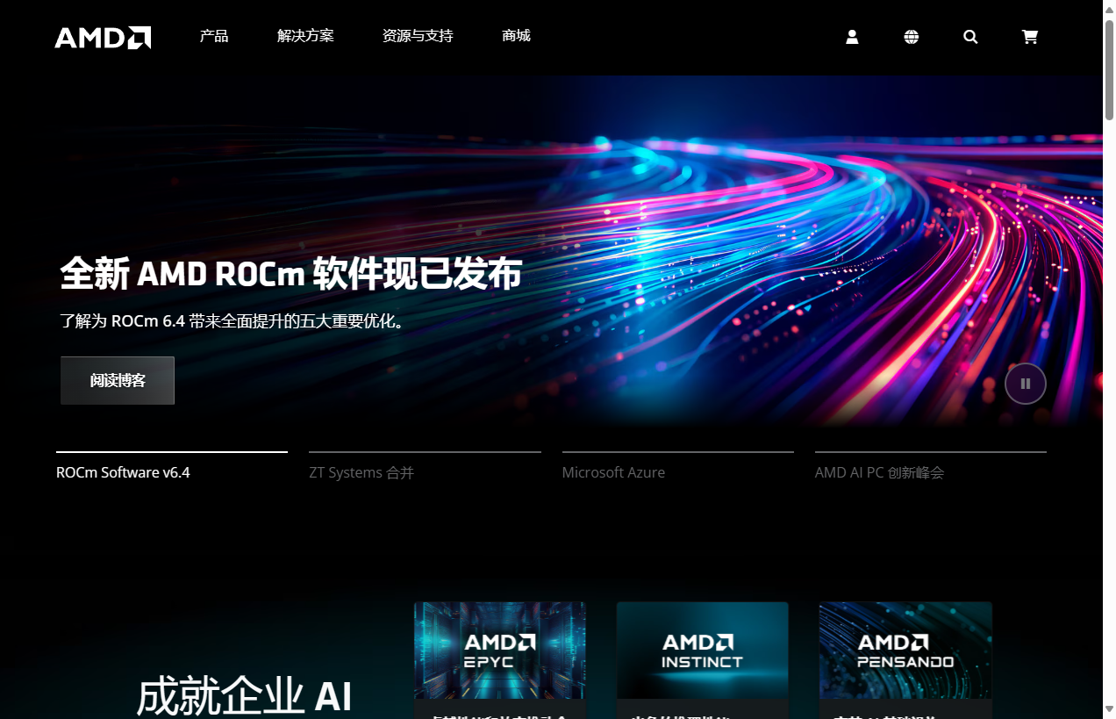
Task: Expand the 产品 navigation menu
Action: pos(213,36)
